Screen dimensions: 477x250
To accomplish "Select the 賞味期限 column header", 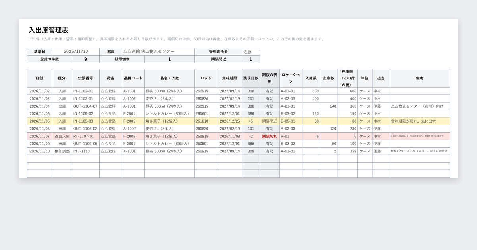I will click(230, 78).
